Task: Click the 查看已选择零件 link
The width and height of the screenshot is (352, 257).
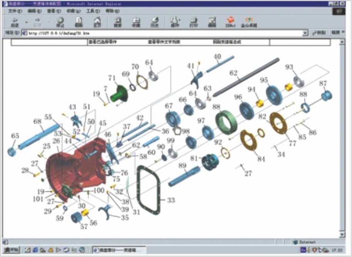Action: click(103, 42)
